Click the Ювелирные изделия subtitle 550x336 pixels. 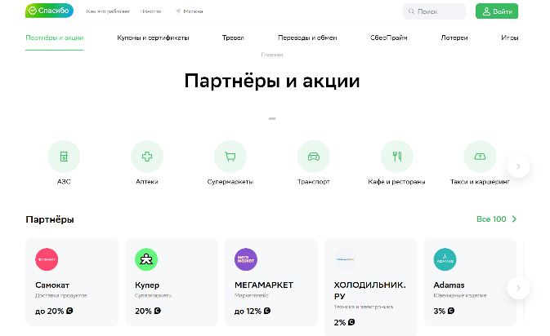(x=460, y=295)
